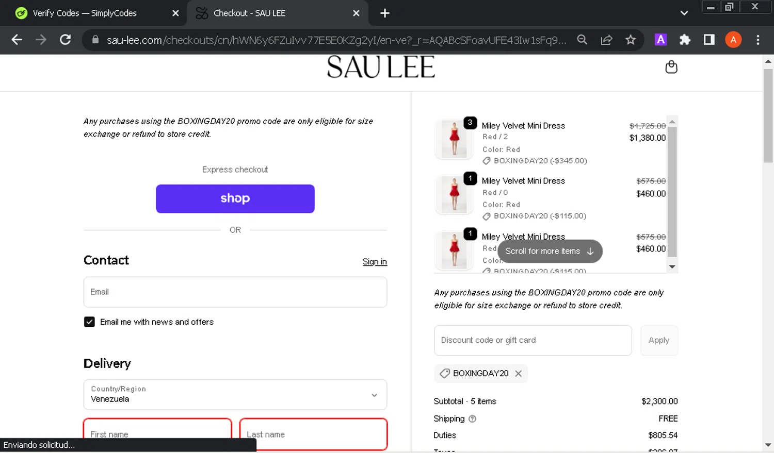This screenshot has height=453, width=774.
Task: Open the zoom magnifier in address bar
Action: click(x=582, y=40)
